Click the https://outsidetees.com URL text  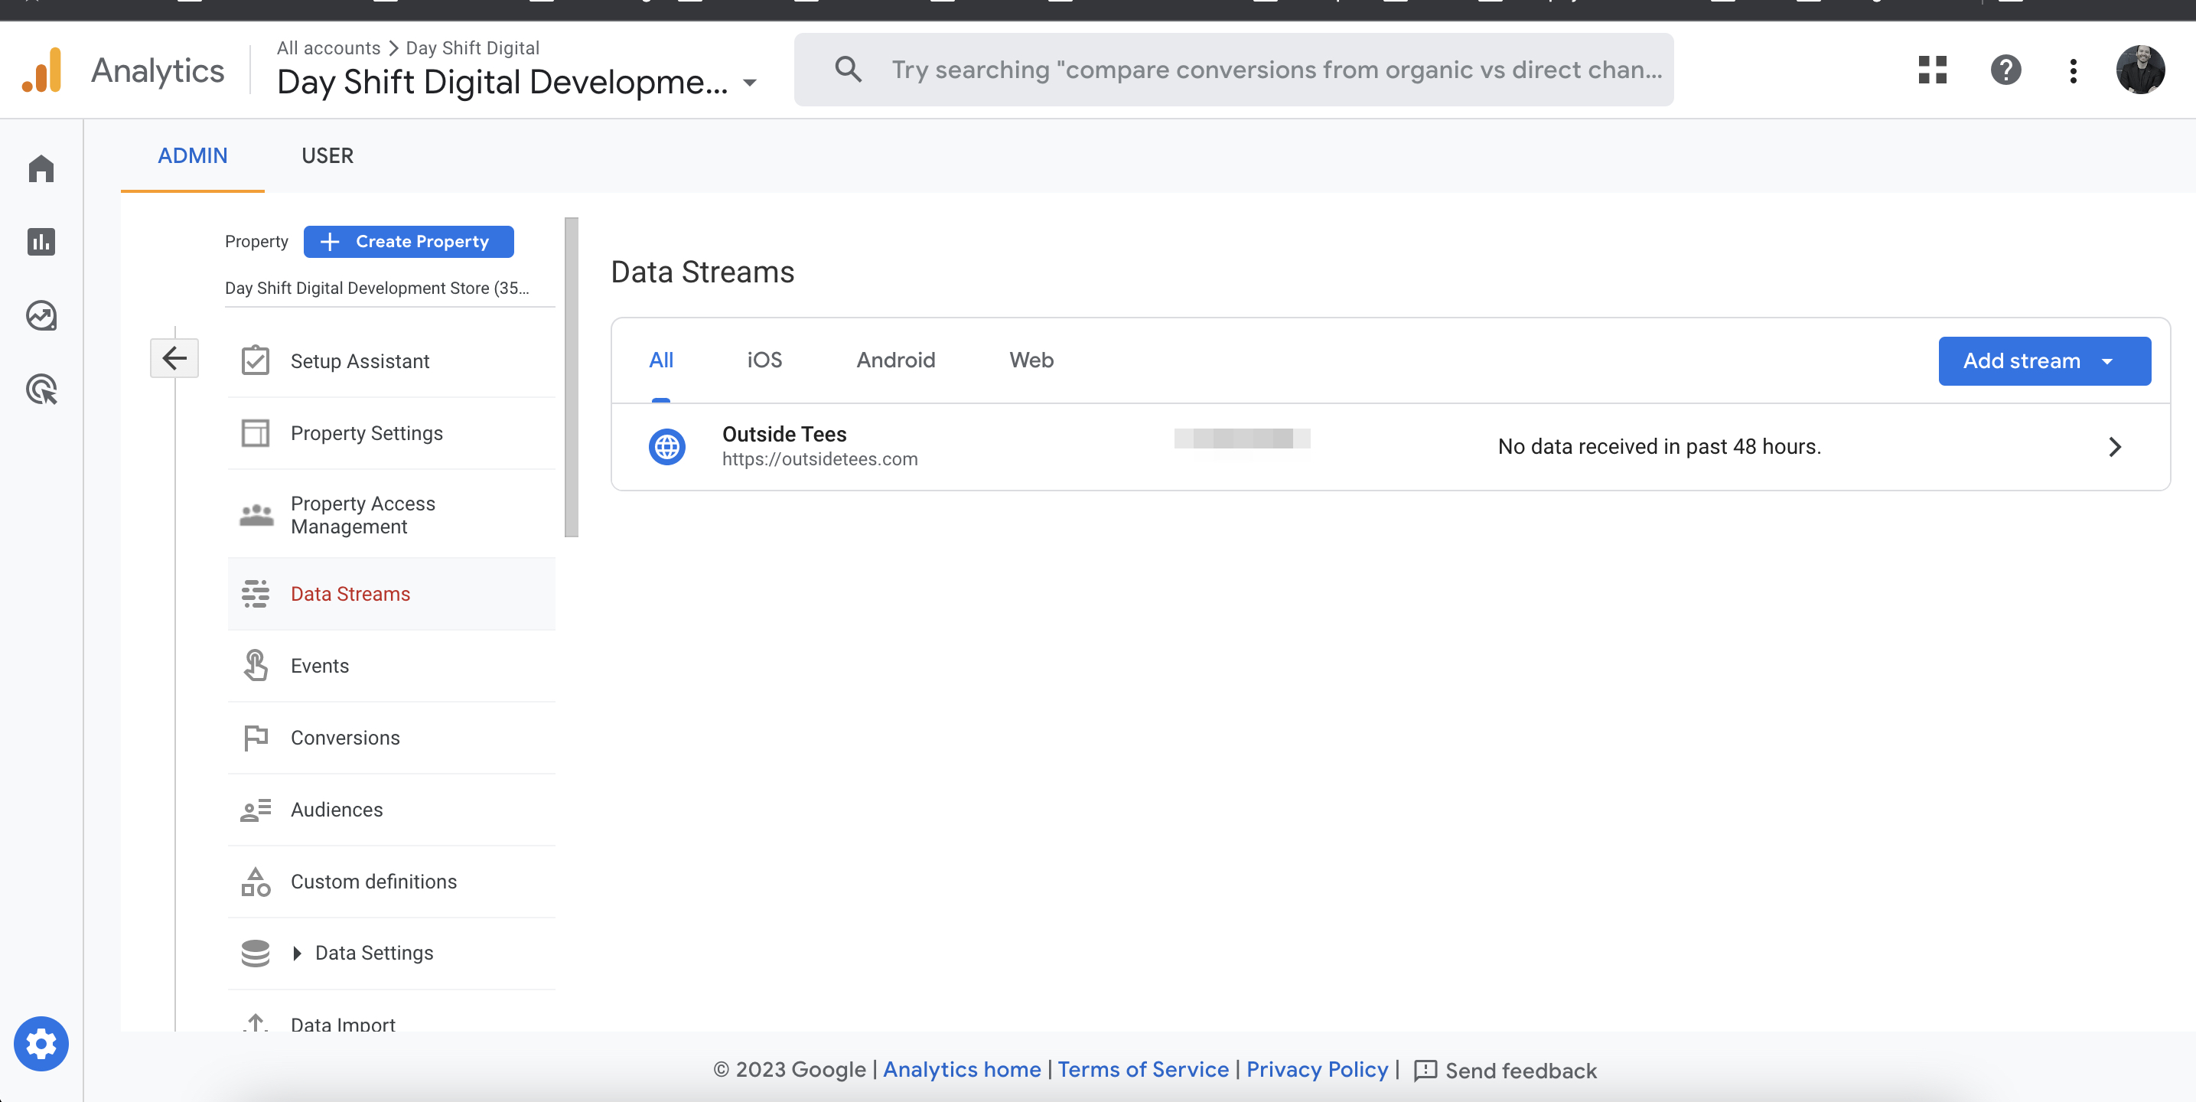819,459
